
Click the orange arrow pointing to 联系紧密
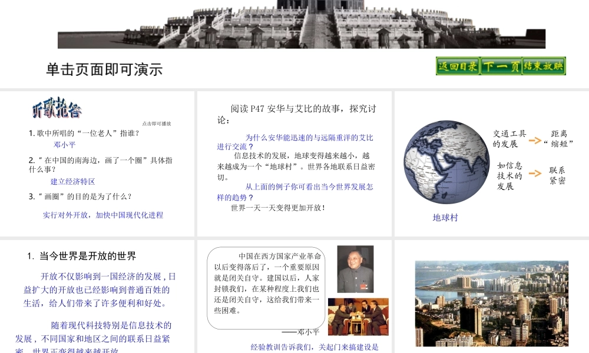point(535,174)
